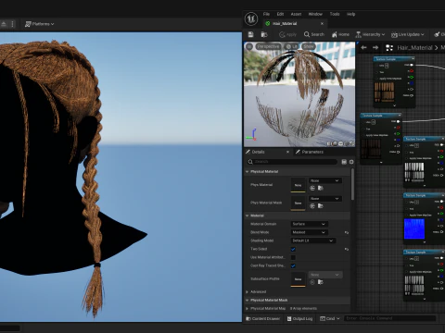The width and height of the screenshot is (445, 333).
Task: Apply the material changes
Action: click(287, 34)
